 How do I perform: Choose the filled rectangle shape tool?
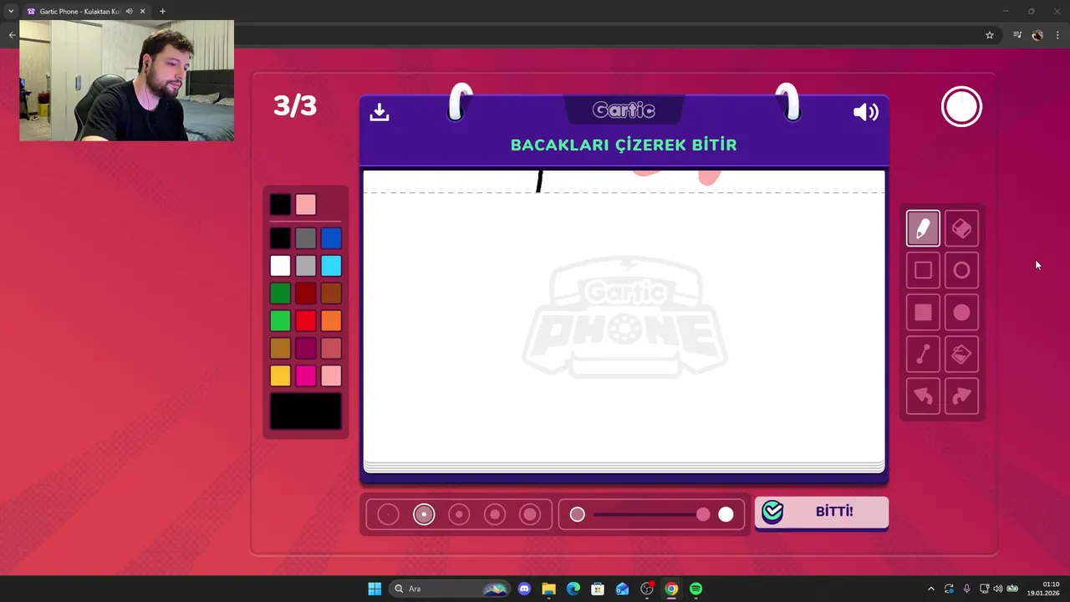923,313
